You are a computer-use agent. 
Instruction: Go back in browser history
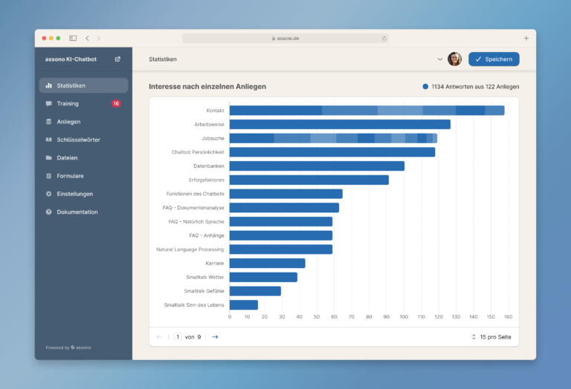pyautogui.click(x=88, y=38)
